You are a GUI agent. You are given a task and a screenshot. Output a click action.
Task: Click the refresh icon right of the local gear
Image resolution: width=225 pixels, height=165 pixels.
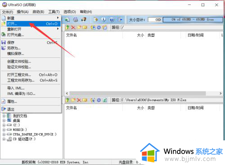click(x=105, y=100)
